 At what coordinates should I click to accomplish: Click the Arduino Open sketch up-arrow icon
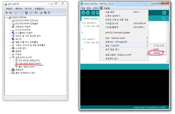click(98, 13)
